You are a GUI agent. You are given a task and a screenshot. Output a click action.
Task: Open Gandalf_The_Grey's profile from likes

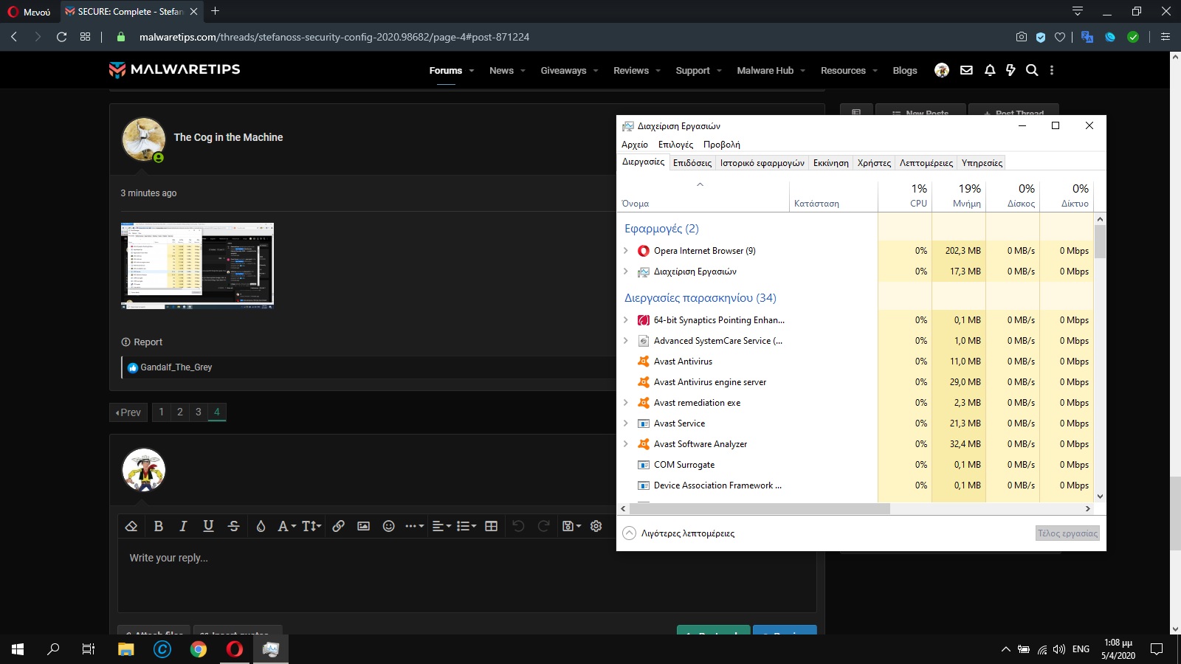pos(176,367)
